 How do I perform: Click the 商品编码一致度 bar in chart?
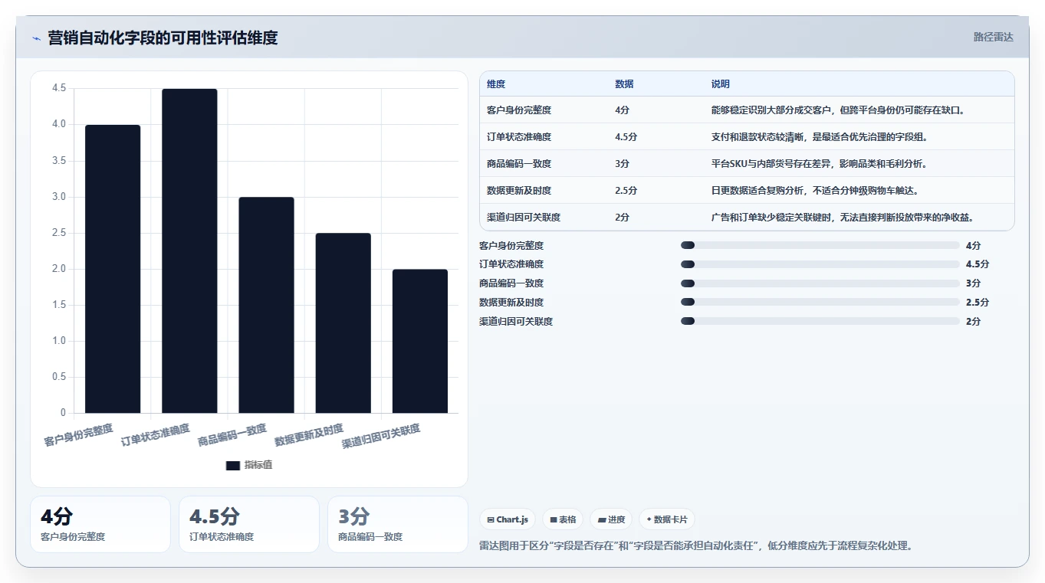(x=266, y=305)
